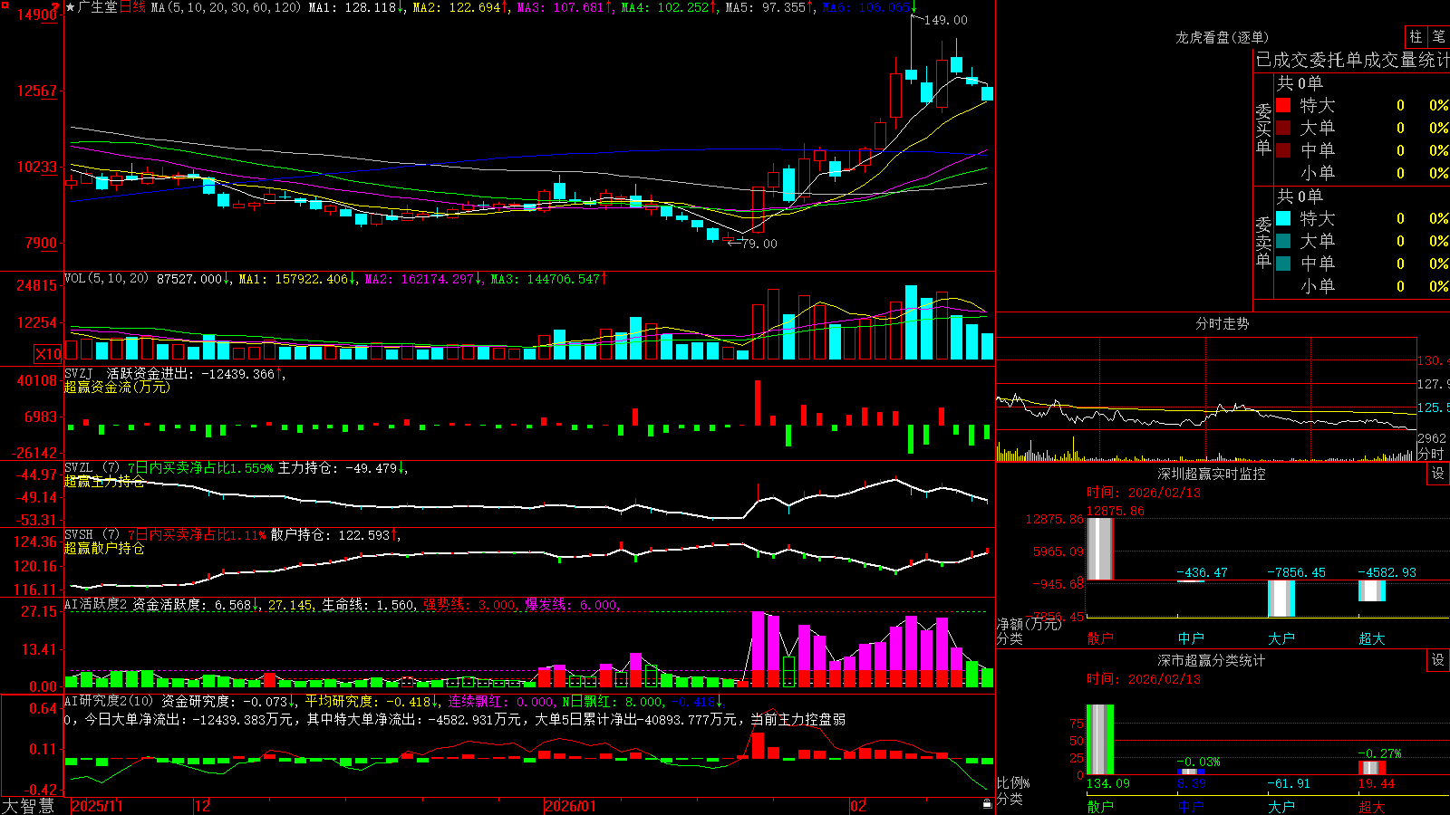This screenshot has width=1450, height=815.
Task: Open the SVZL (7) indicator label
Action: pos(92,468)
